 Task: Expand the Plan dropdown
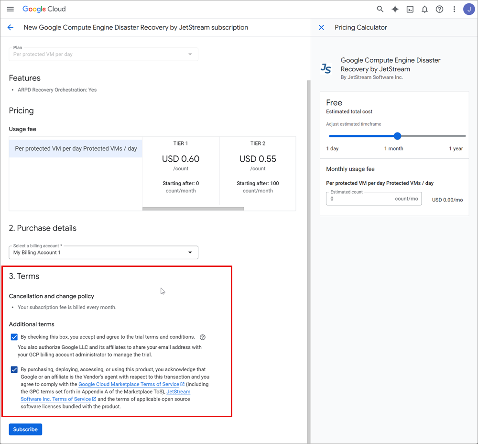click(103, 54)
